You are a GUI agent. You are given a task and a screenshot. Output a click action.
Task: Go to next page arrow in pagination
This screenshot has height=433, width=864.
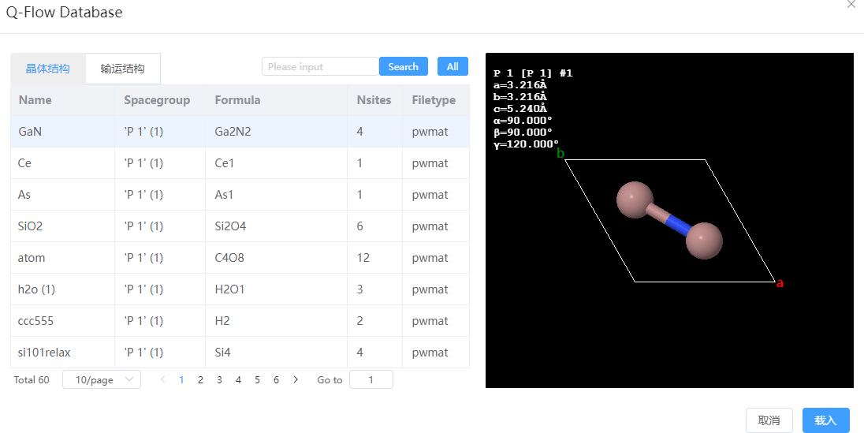tap(296, 379)
